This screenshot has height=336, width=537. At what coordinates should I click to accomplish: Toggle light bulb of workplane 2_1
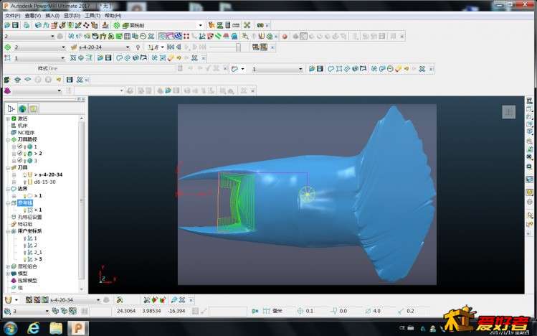[x=25, y=252]
